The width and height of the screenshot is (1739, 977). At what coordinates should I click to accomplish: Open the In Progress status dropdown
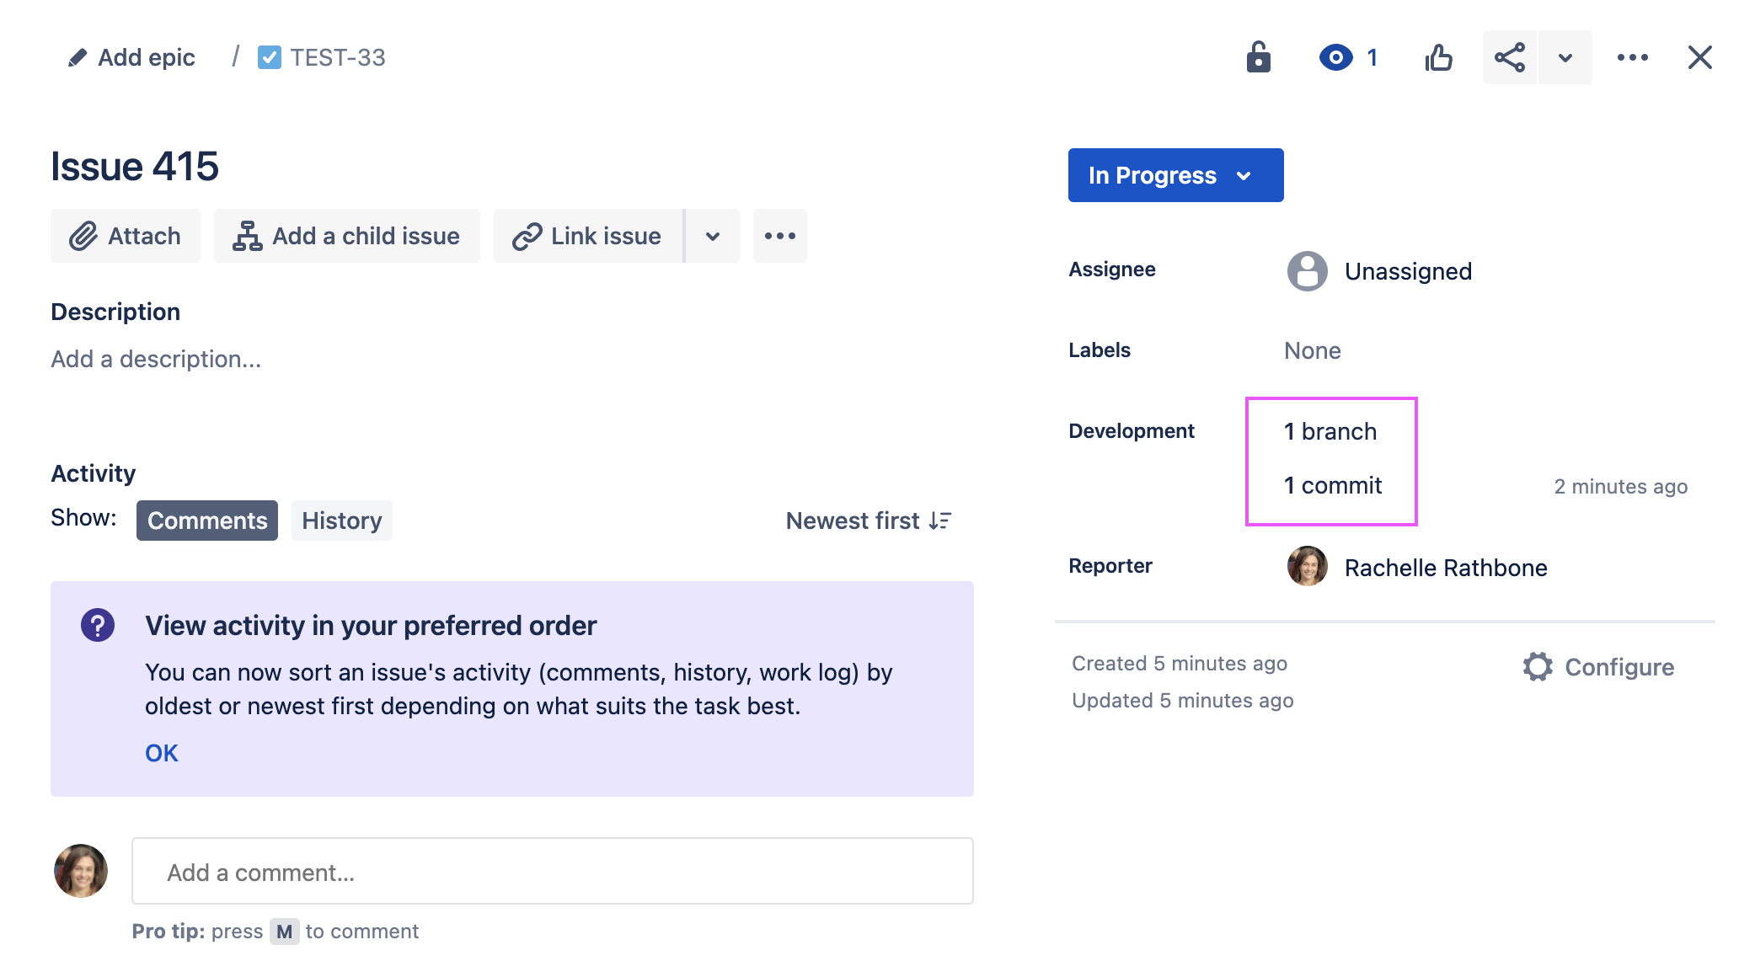[x=1175, y=175]
